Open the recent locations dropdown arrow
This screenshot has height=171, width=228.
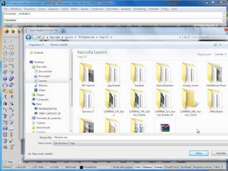click(39, 38)
